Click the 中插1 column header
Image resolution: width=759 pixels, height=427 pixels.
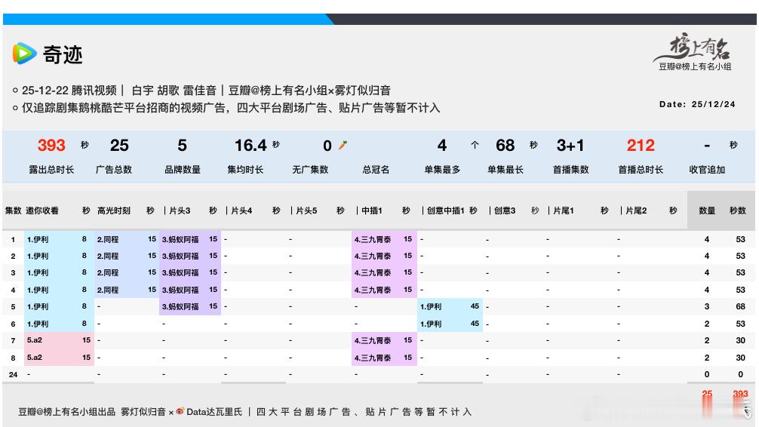tap(372, 210)
